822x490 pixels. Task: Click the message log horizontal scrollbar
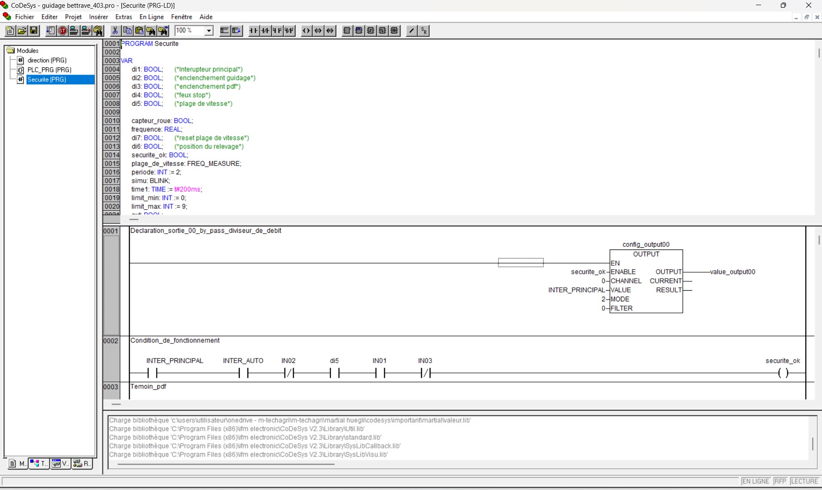click(226, 464)
